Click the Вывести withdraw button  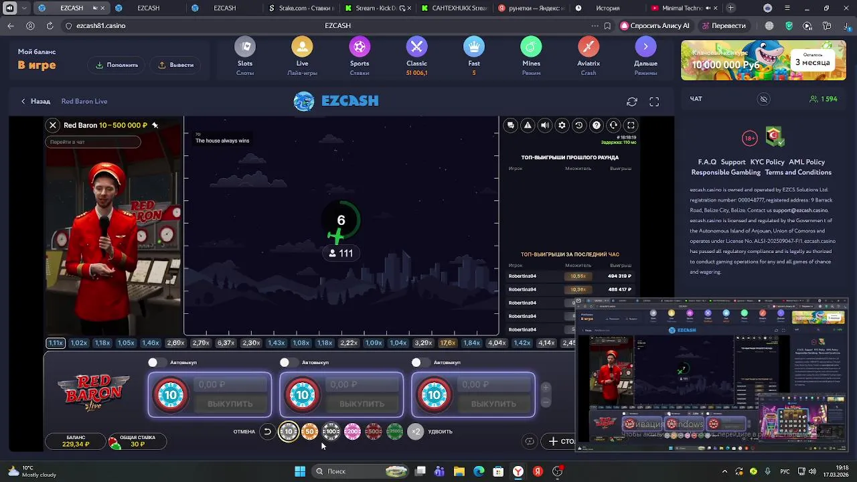pyautogui.click(x=176, y=65)
